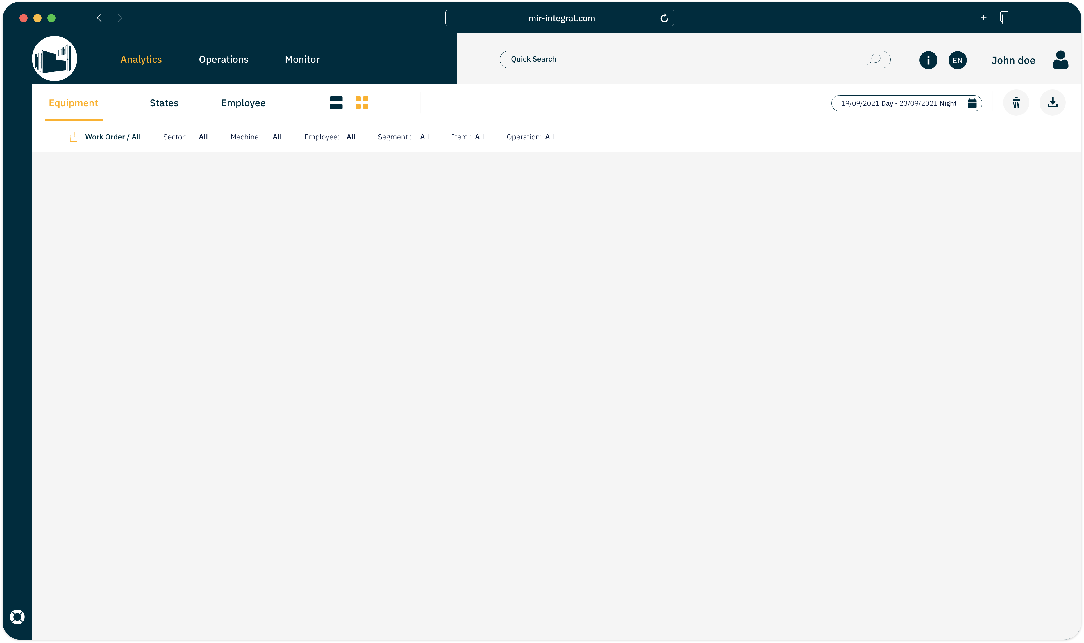Click the Quick Search field
1084x643 pixels.
[x=695, y=59]
